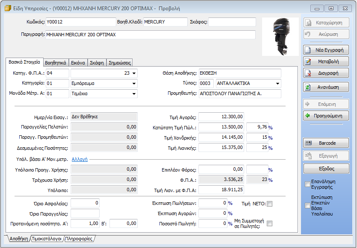
Task: Open the Μονάδα Μέτρ. Α dropdown showing Τεμάχια
Action: click(134, 93)
